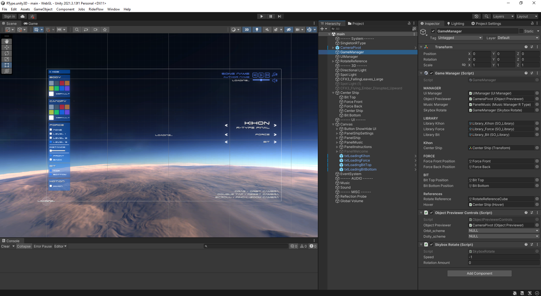Start Play mode with the Play button
This screenshot has height=296, width=541.
click(261, 16)
